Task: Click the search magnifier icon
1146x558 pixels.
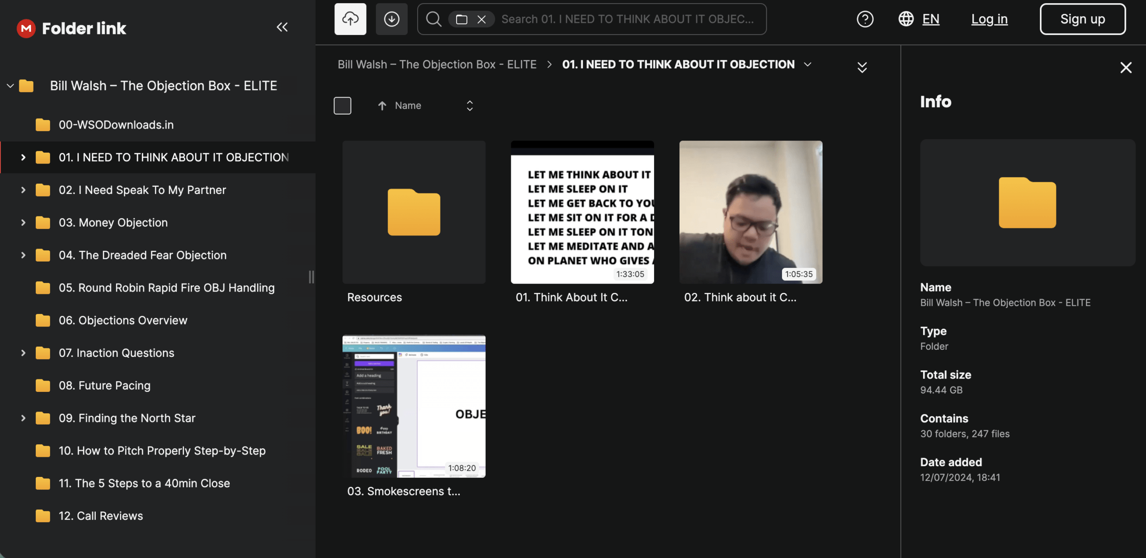Action: pos(433,19)
